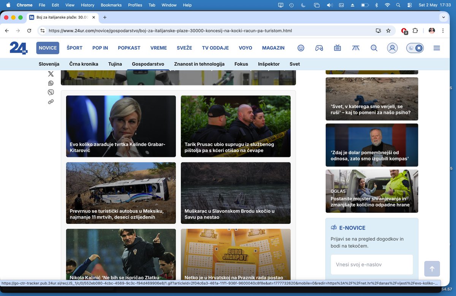Click the install app icon in address bar

pos(378,31)
